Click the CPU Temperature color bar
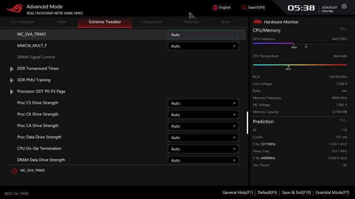The width and height of the screenshot is (355, 199). [300, 64]
